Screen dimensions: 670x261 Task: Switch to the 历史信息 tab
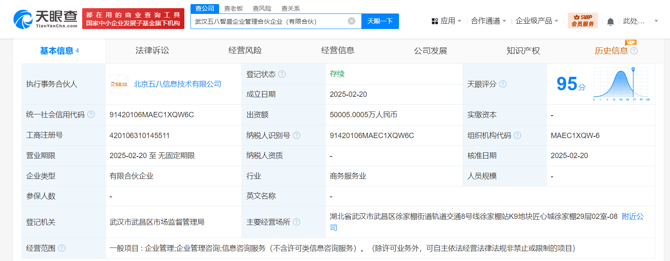click(x=611, y=51)
